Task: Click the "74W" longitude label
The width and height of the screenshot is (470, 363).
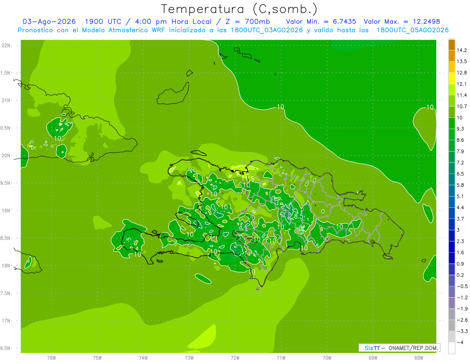Action: coord(143,358)
